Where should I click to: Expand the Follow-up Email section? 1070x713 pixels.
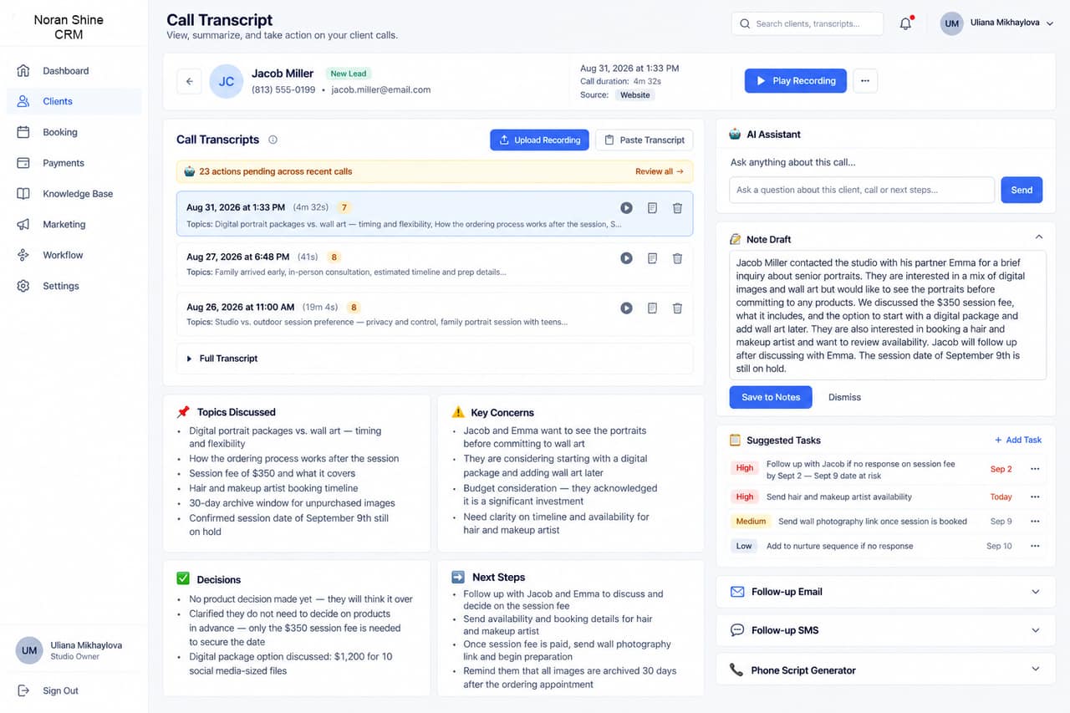click(x=886, y=592)
